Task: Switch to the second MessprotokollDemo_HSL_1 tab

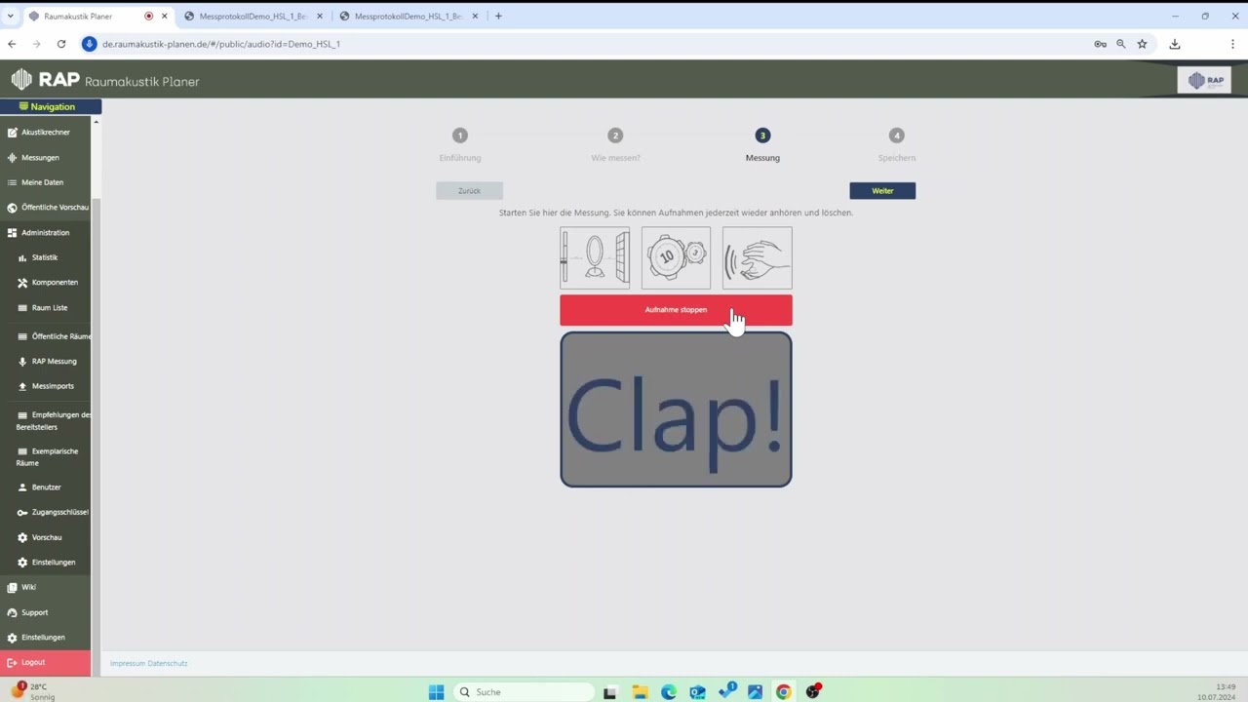Action: pos(253,17)
